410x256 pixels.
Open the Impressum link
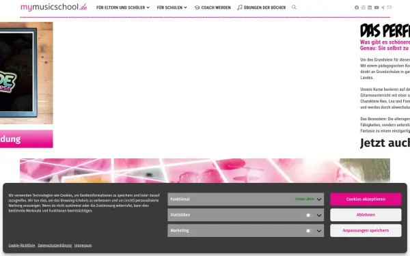click(x=83, y=245)
